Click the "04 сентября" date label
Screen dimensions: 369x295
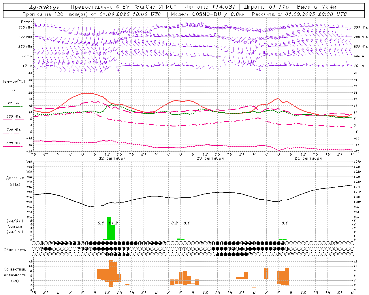[308, 158]
